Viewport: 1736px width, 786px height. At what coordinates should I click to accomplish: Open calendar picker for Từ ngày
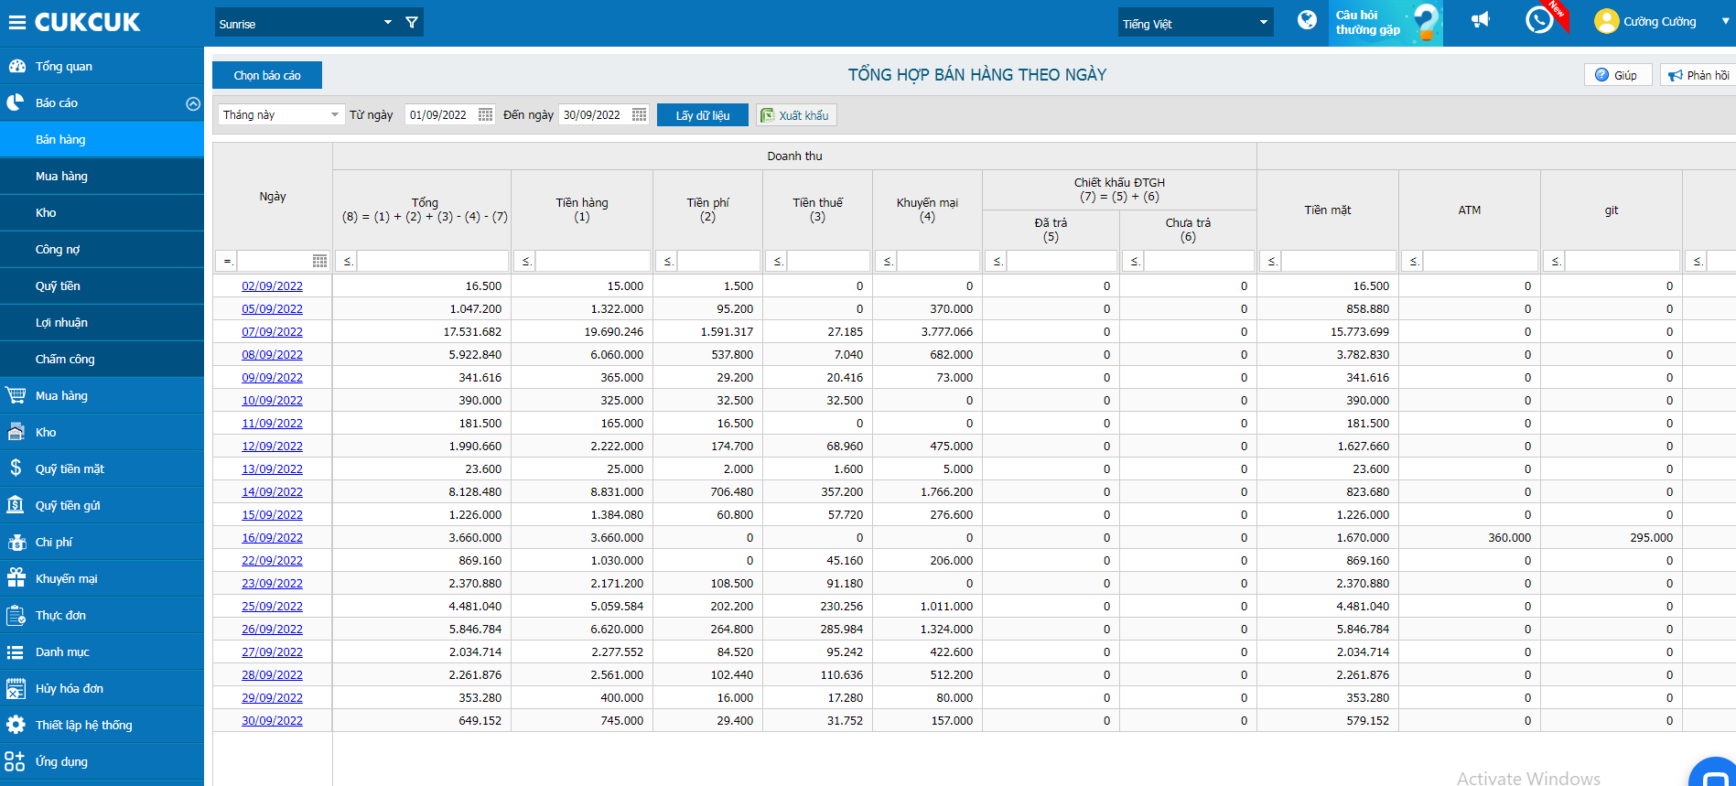tap(485, 114)
